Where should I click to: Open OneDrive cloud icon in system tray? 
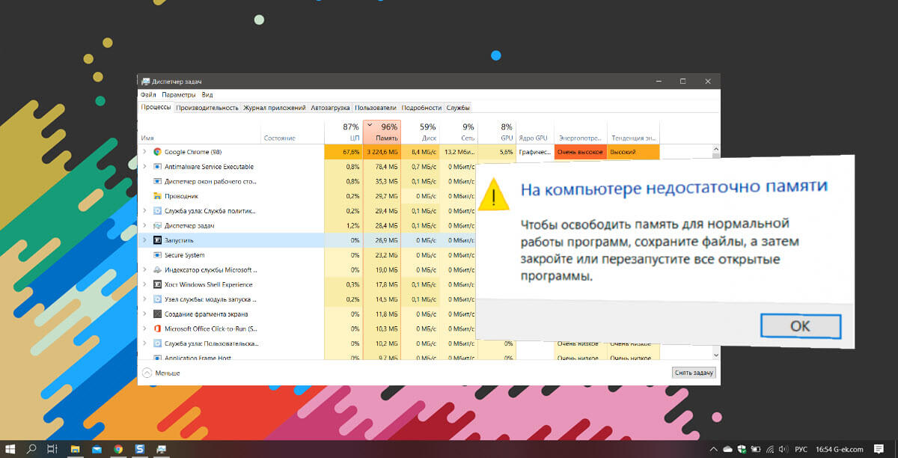[728, 449]
